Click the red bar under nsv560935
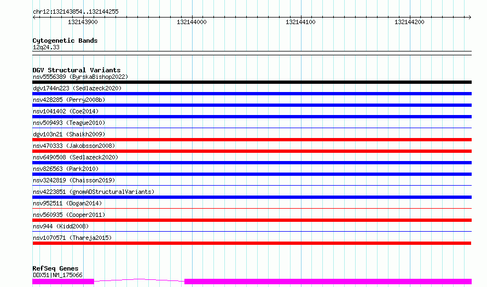 tap(252, 220)
